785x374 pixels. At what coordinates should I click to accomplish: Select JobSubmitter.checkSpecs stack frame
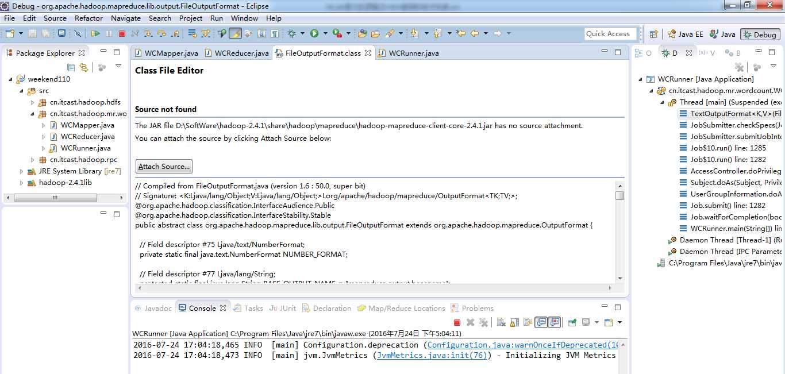[730, 125]
